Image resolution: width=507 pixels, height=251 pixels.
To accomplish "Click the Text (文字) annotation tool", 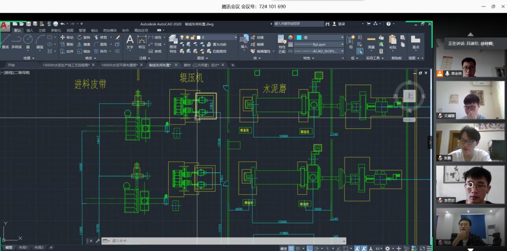I will [130, 41].
